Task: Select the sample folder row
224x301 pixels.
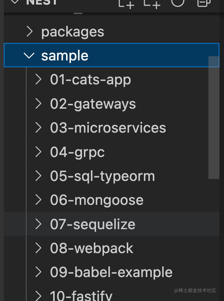Action: [x=111, y=55]
